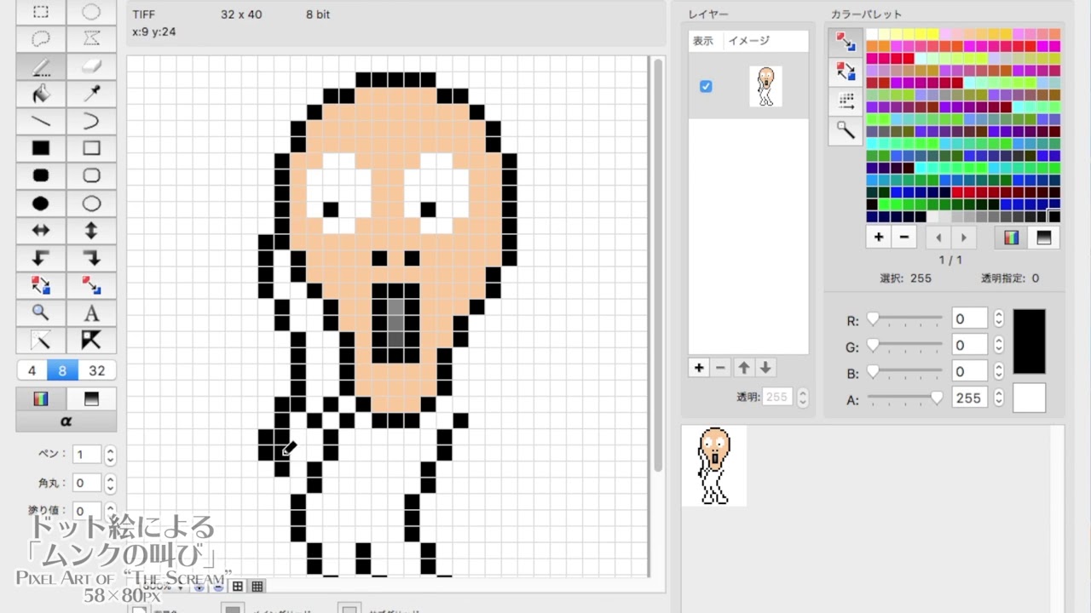Select the filled rounded rectangle tool
1091x613 pixels.
(40, 175)
